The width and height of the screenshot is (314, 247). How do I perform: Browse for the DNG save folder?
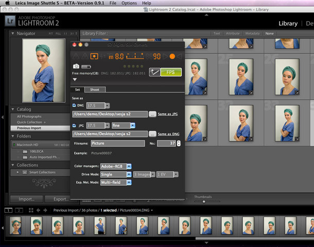(152, 114)
